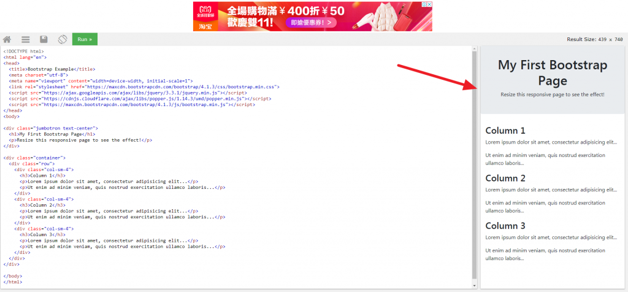Click the Resize this responsive page result text
Screen dimensions: 628x292
click(553, 94)
